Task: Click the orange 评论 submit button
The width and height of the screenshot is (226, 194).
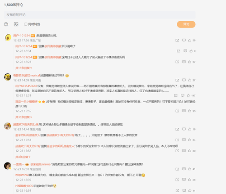Action: 186,24
